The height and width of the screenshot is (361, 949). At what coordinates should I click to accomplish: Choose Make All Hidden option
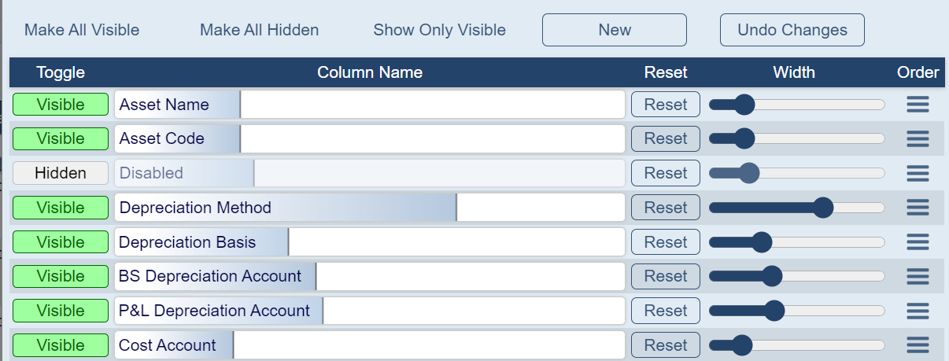259,30
